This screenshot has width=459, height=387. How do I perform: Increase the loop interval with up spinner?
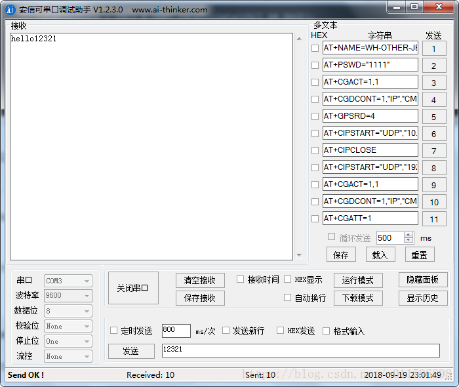(x=409, y=234)
